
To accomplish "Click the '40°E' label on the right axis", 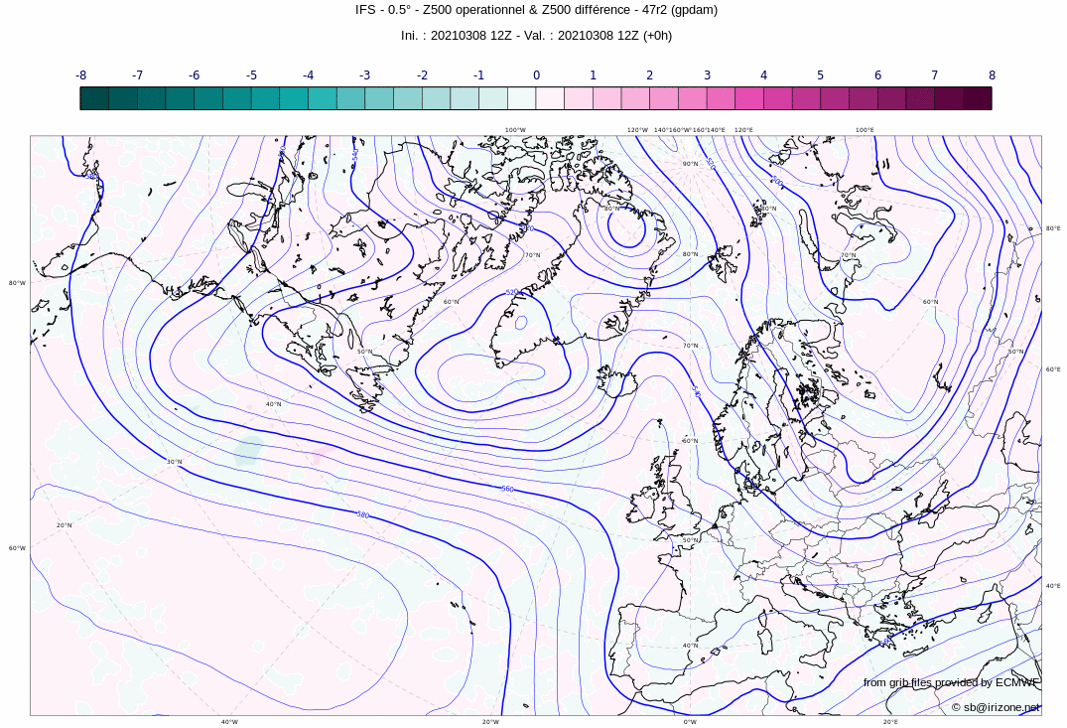I will 1053,586.
